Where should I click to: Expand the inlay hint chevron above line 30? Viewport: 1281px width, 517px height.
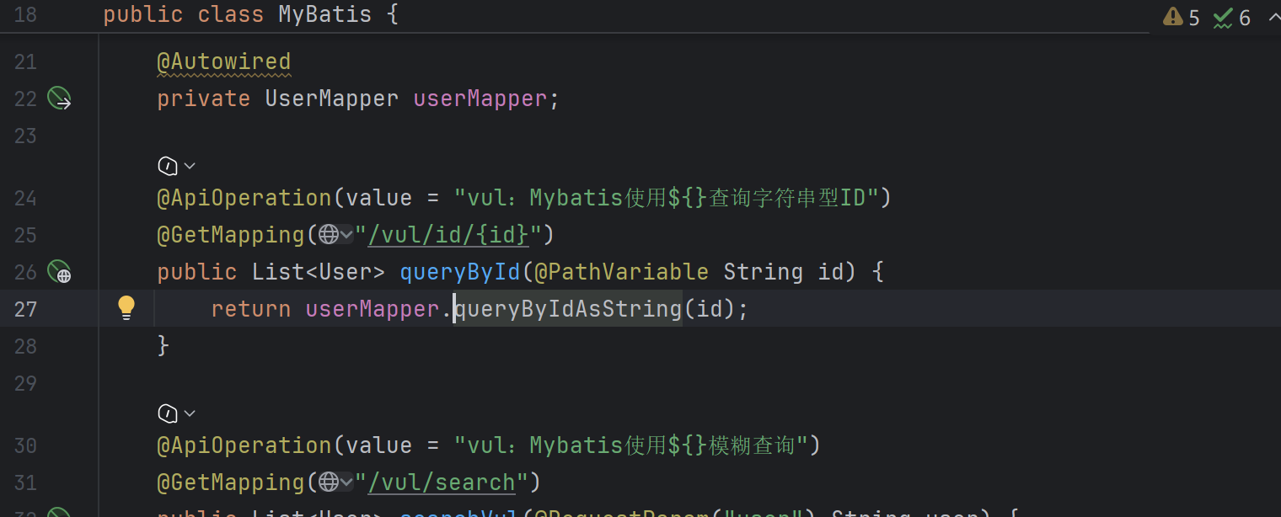tap(190, 413)
